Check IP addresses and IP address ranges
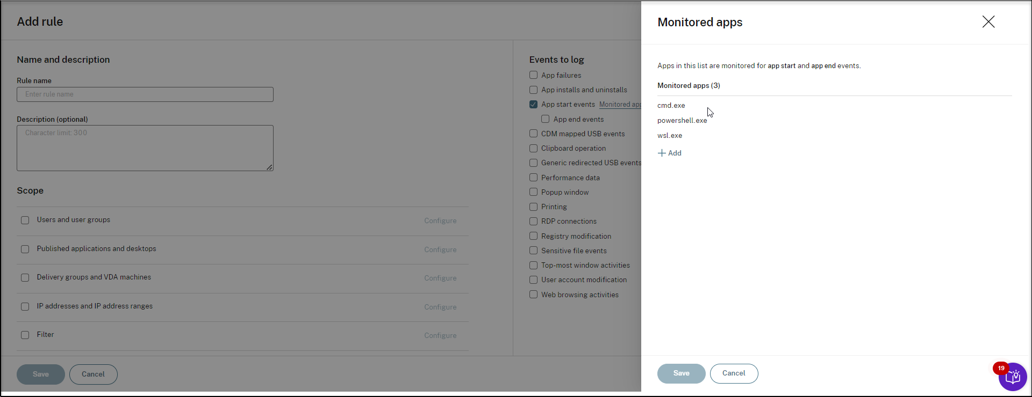Screen dimensions: 1032x397 coord(25,306)
